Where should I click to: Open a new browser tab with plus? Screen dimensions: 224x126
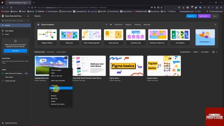point(34,2)
